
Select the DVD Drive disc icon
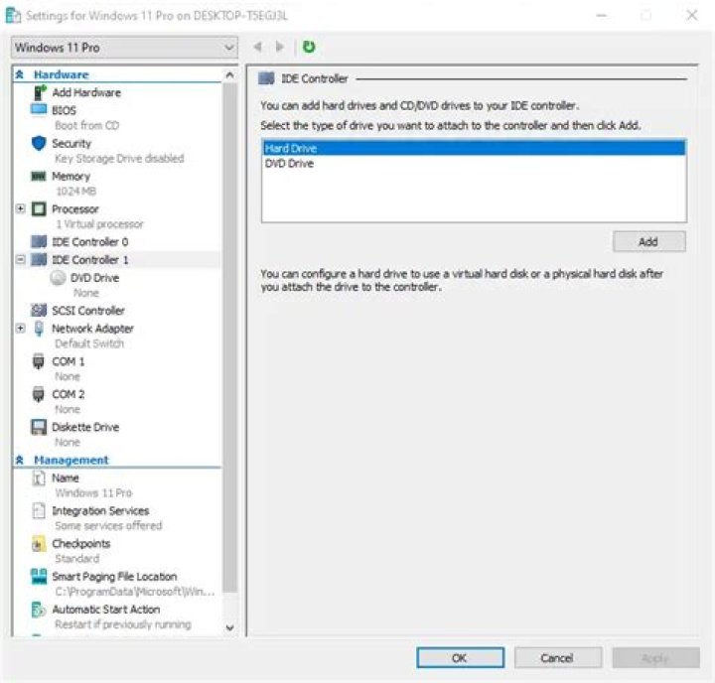[58, 278]
